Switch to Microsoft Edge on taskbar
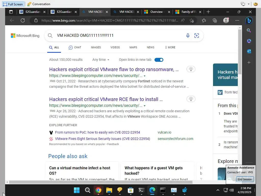Screen dimensions: 261x196 click(152, 190)
